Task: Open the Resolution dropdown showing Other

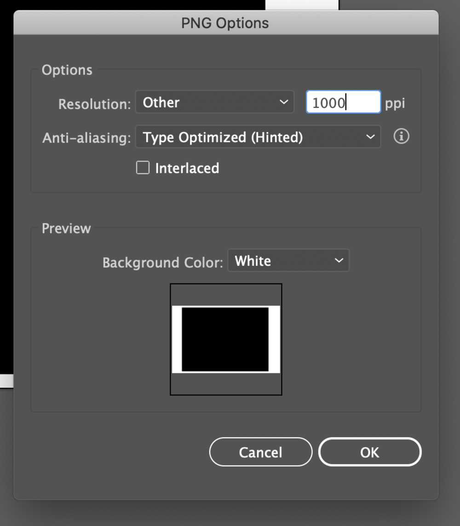Action: click(x=215, y=102)
